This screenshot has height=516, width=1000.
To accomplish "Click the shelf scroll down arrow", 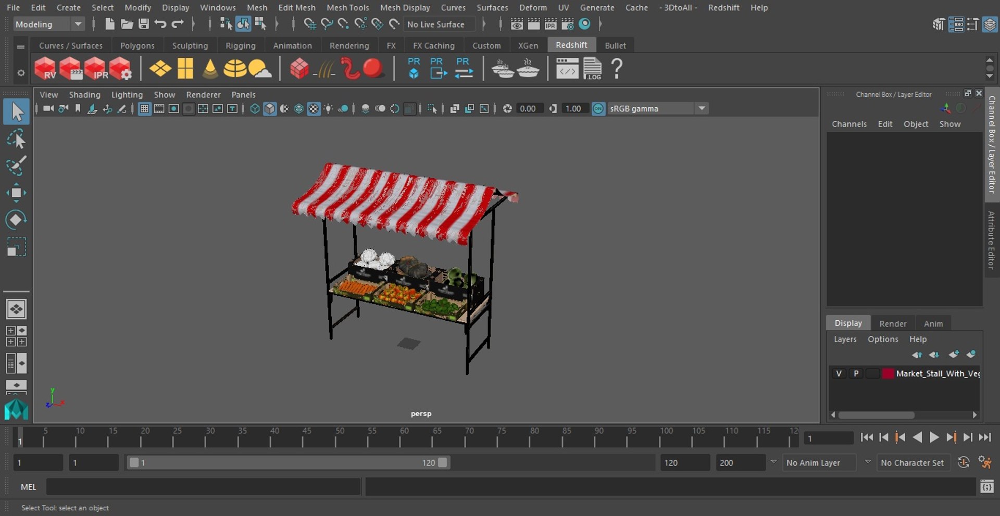I will pos(990,77).
